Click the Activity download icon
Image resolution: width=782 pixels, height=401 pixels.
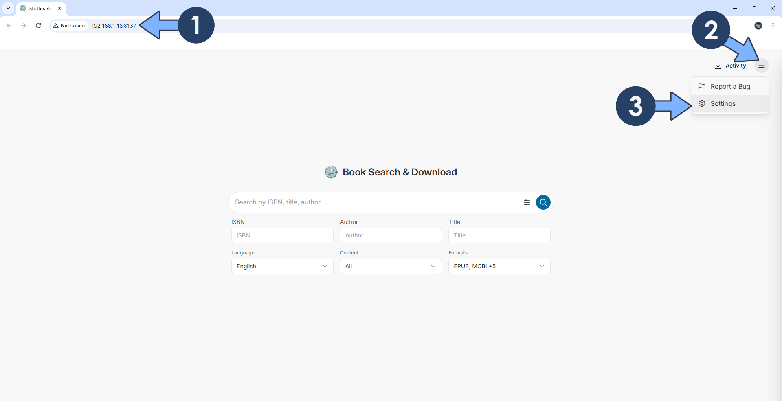point(718,66)
